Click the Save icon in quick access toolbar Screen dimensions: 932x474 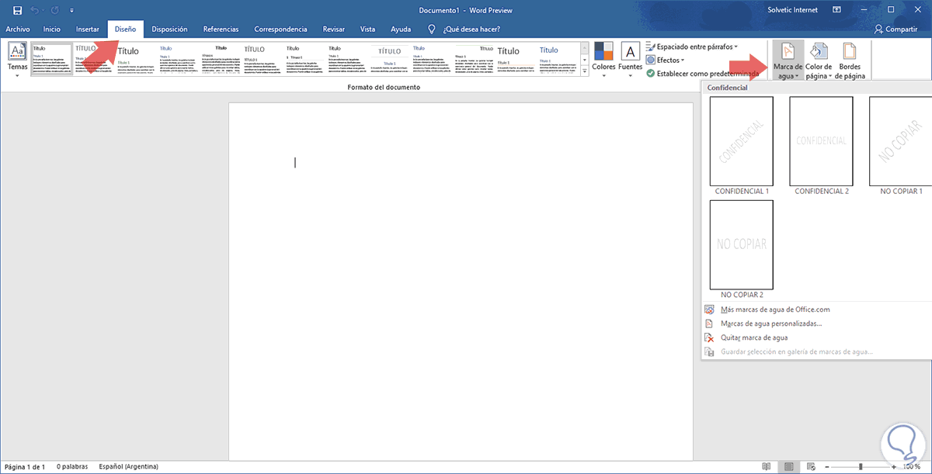16,10
